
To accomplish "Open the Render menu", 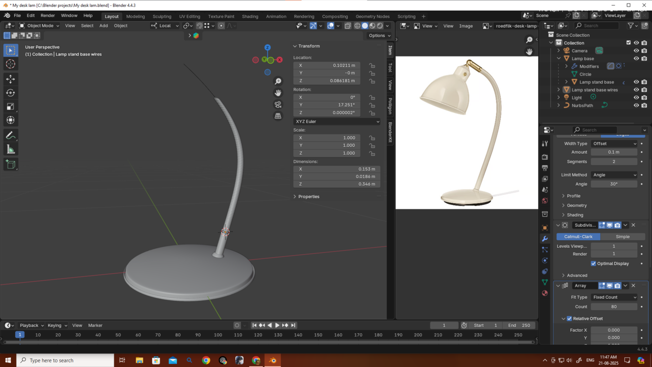I will 47,16.
